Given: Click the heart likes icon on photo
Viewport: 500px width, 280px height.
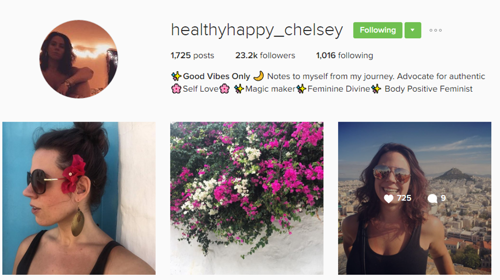Looking at the screenshot, I should [388, 199].
